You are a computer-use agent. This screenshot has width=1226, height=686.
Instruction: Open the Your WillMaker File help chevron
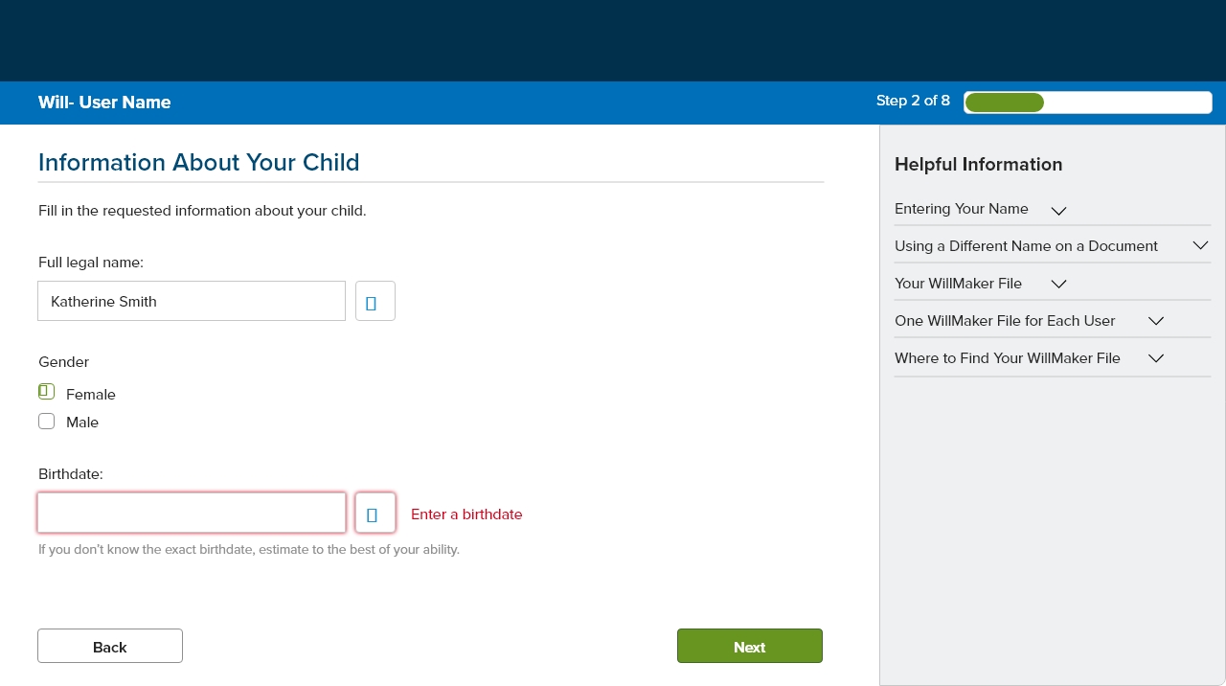1058,285
